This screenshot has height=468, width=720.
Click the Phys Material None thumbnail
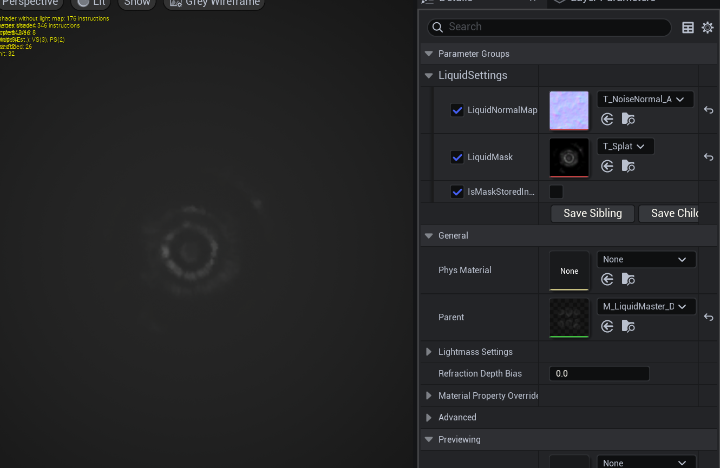pyautogui.click(x=569, y=271)
